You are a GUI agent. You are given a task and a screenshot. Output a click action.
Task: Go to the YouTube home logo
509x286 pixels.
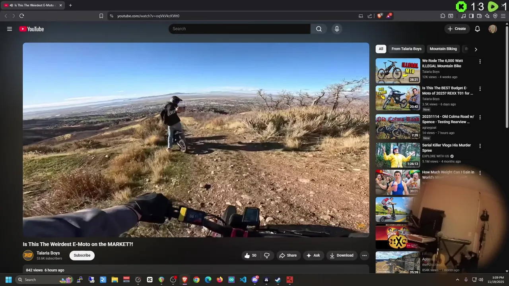31,29
